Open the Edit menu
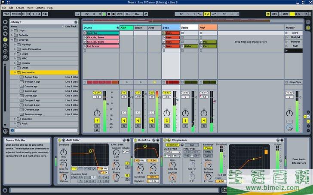Image resolution: width=313 pixels, height=195 pixels. [11, 8]
